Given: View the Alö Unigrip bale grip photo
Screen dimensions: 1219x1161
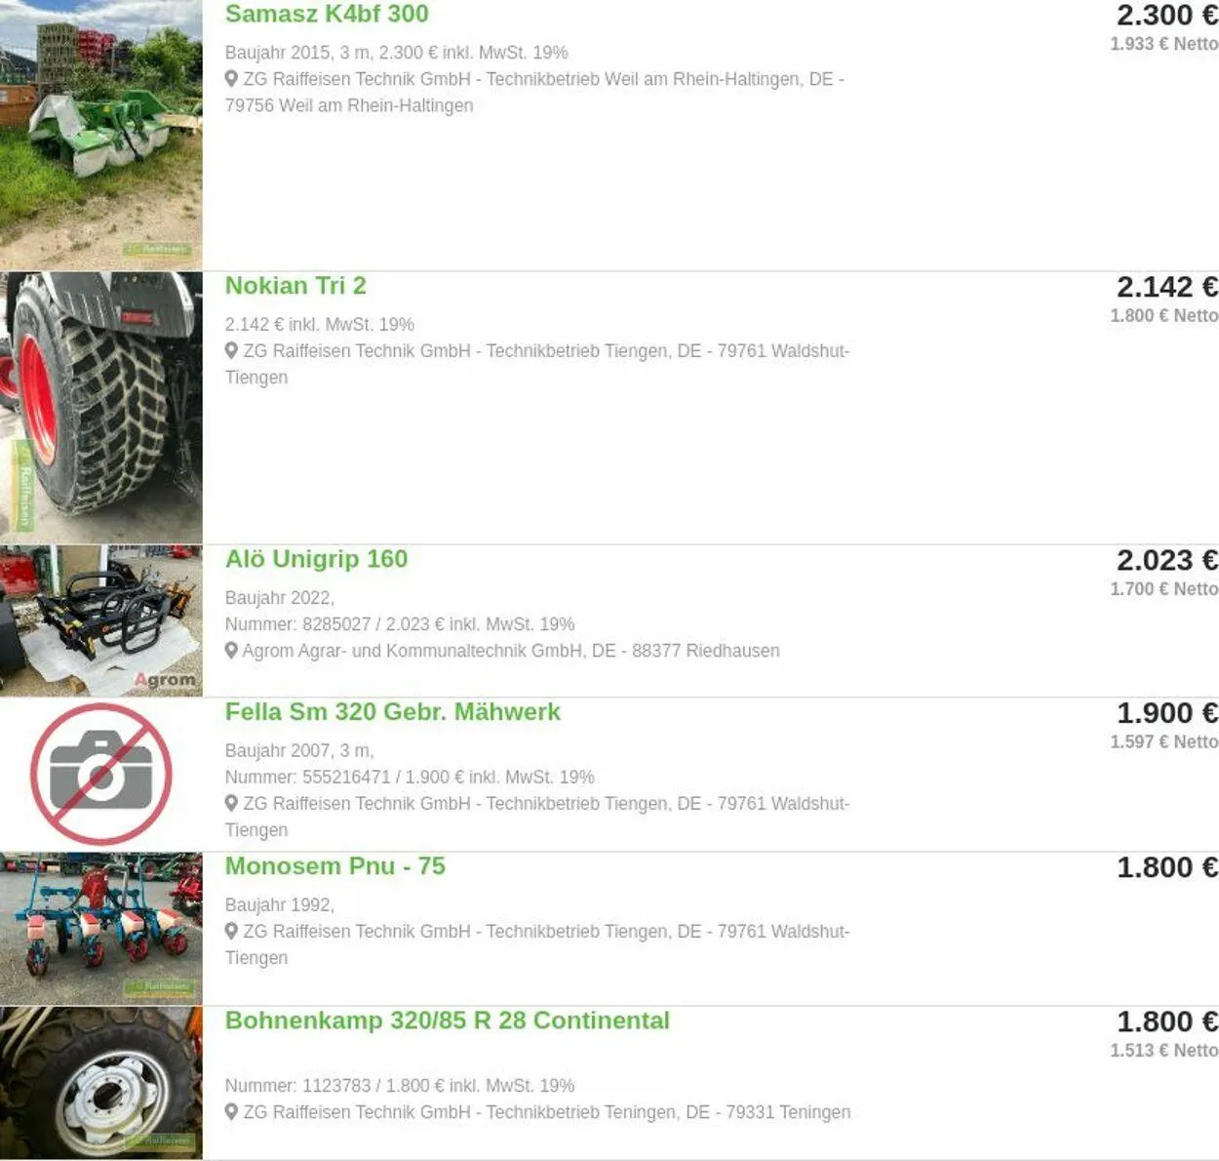Looking at the screenshot, I should coord(101,621).
